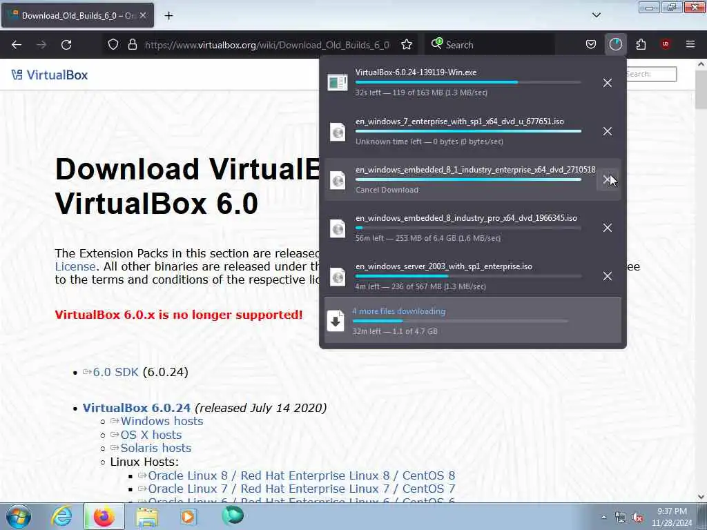Download the OS X hosts build
Viewport: 707px width, 530px height.
click(151, 435)
